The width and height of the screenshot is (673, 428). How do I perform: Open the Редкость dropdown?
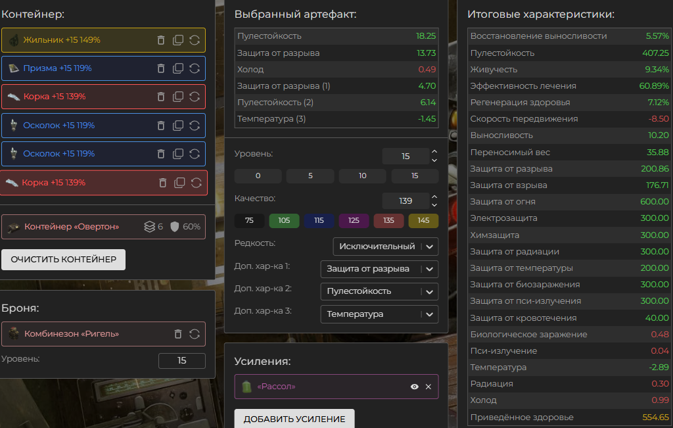[x=385, y=247]
